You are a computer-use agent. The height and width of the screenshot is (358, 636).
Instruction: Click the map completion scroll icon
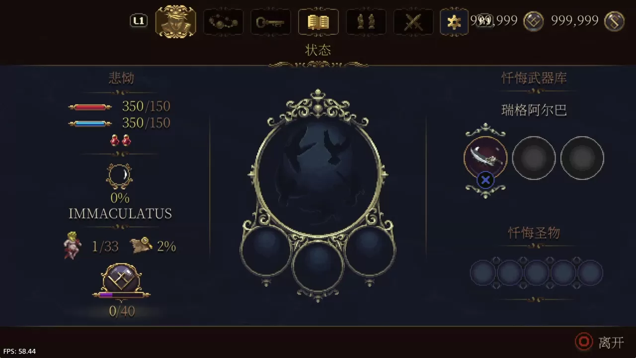coord(141,245)
